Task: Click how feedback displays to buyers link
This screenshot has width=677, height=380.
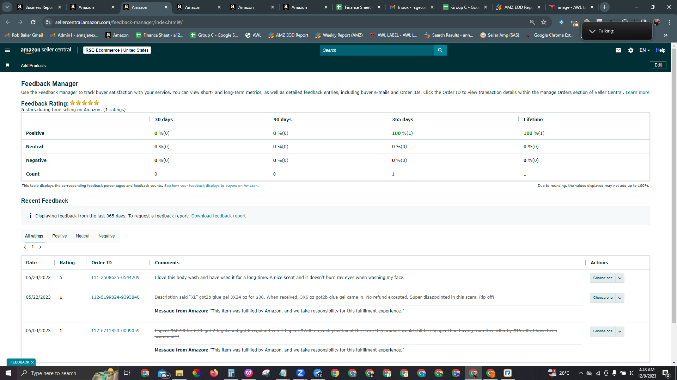Action: (x=211, y=186)
